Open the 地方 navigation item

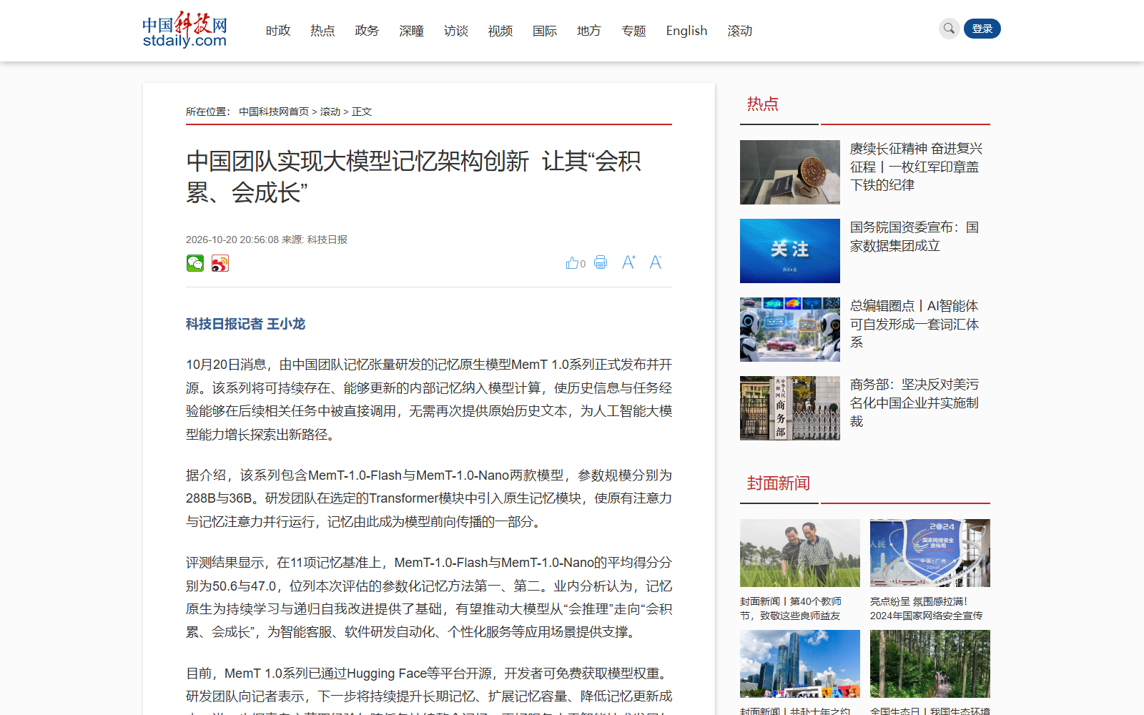tap(589, 31)
